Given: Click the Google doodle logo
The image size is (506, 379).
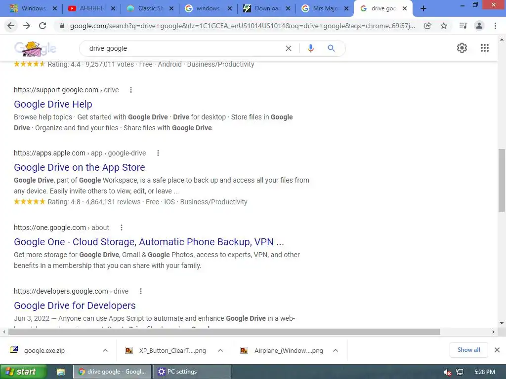Looking at the screenshot, I should [x=35, y=49].
